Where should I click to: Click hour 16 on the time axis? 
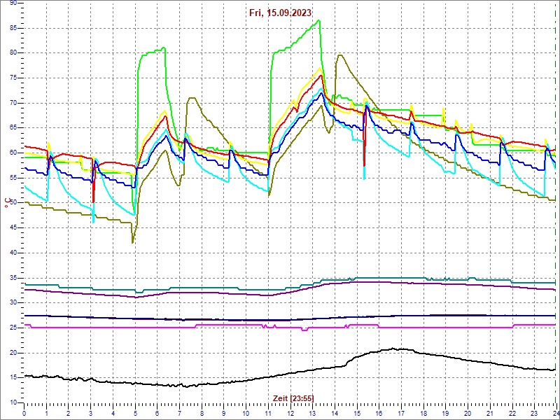click(379, 412)
